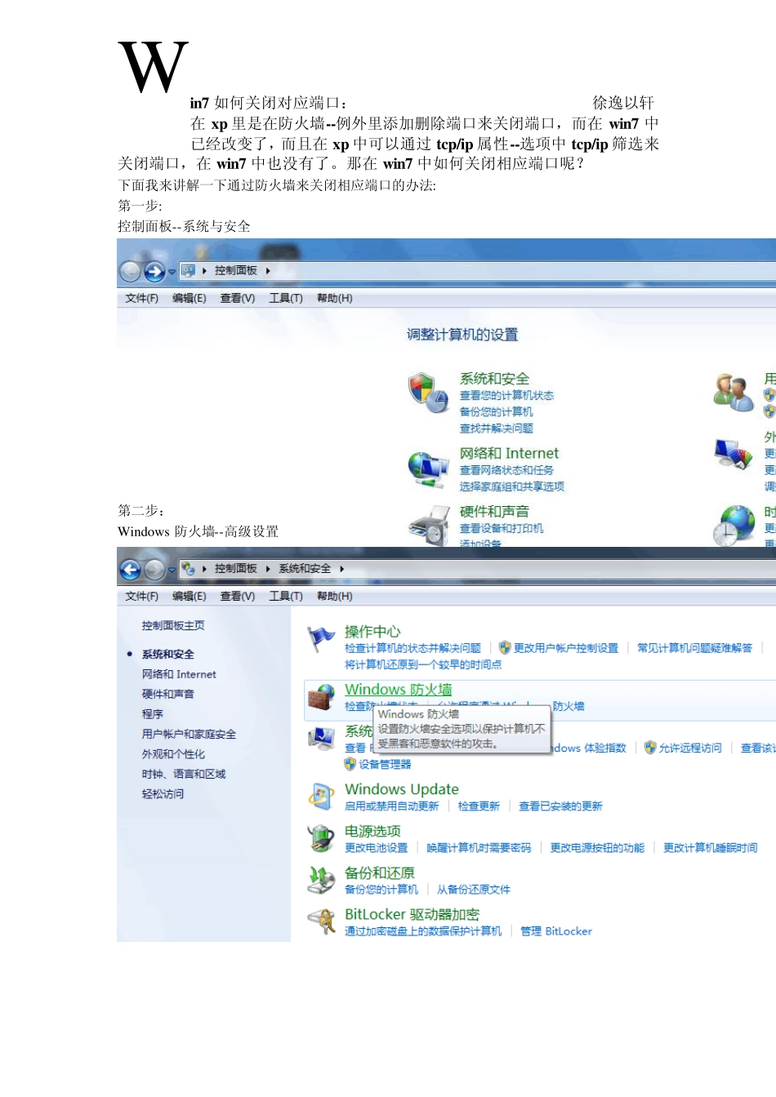
Task: Click the user accounts people icon
Action: click(733, 393)
